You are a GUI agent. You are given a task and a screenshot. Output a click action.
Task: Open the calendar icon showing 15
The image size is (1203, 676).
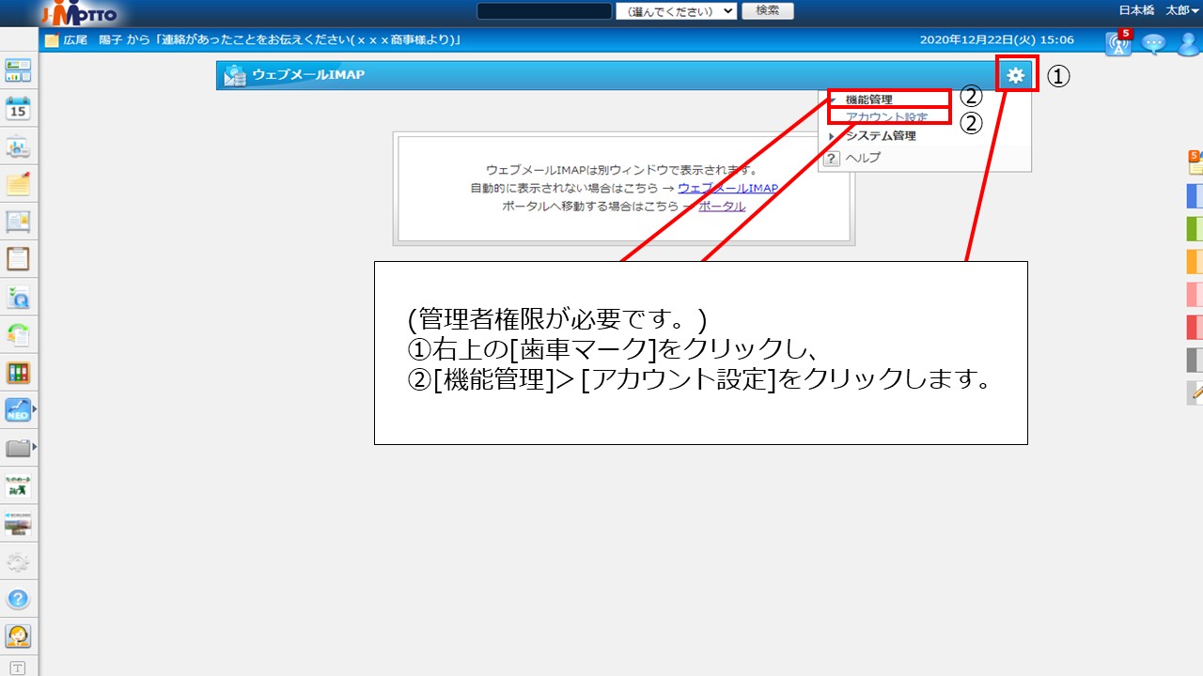[19, 108]
